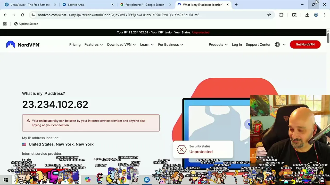
Task: Close the UltraViewer tab
Action: [x=55, y=5]
